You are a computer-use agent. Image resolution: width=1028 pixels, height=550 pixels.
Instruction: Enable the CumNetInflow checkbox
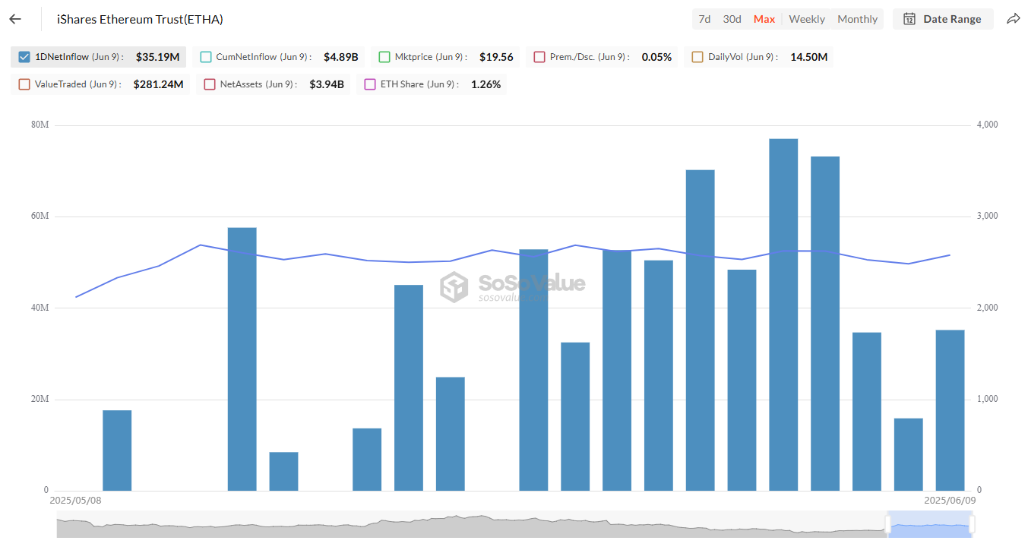[206, 57]
